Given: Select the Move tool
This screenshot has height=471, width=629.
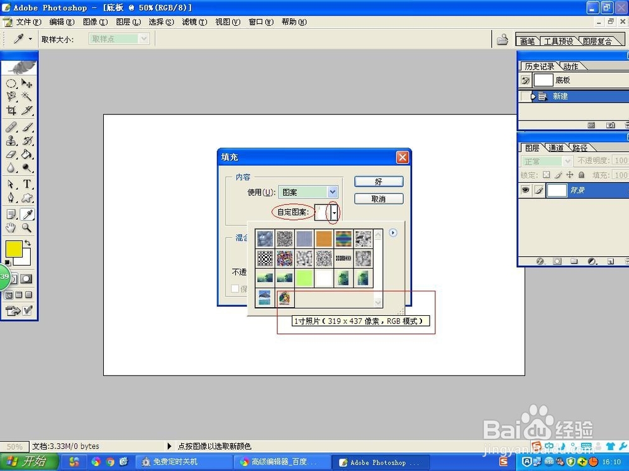Looking at the screenshot, I should (26, 84).
